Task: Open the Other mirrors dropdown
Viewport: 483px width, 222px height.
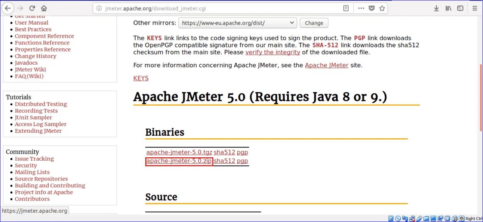Action: tap(238, 23)
